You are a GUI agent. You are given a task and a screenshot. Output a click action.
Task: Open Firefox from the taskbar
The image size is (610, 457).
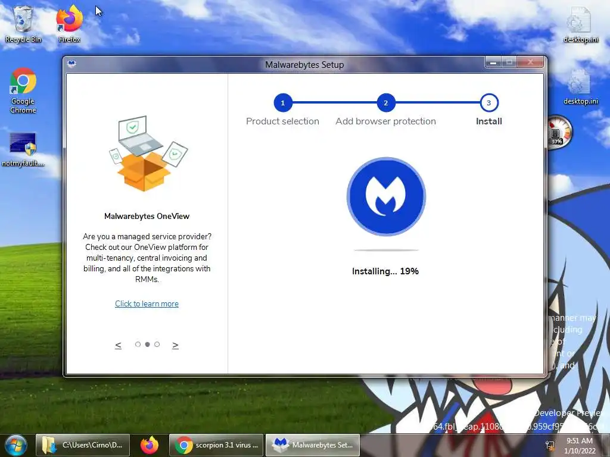(150, 445)
